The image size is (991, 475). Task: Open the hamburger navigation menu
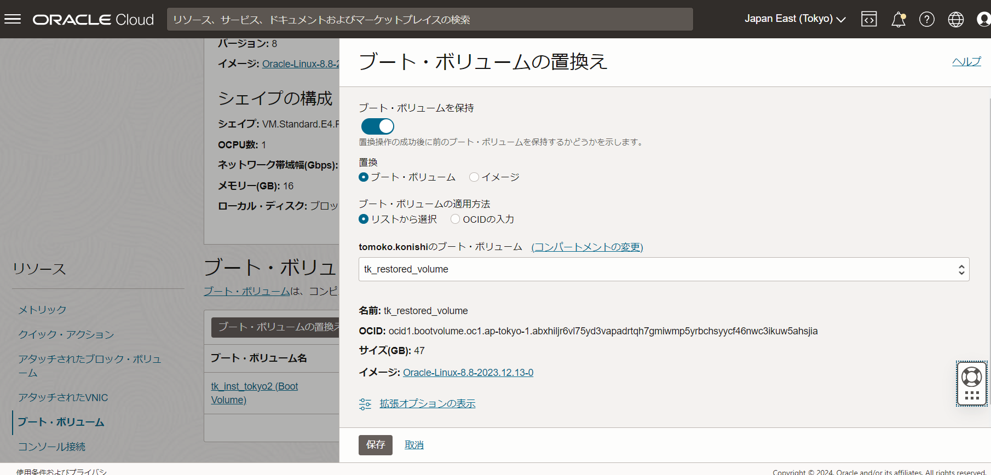click(x=13, y=19)
